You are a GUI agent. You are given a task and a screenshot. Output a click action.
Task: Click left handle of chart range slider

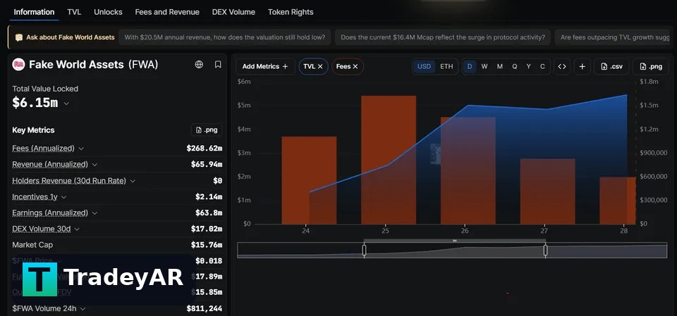point(364,251)
